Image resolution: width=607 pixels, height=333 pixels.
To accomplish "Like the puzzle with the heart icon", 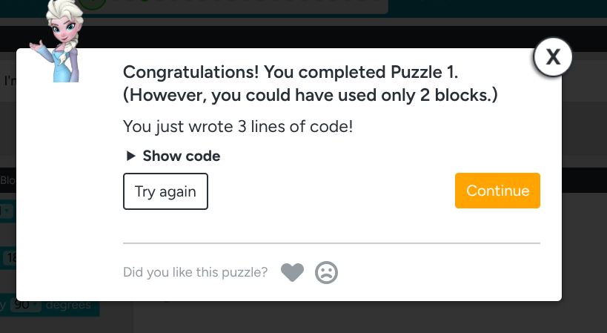I will 293,273.
